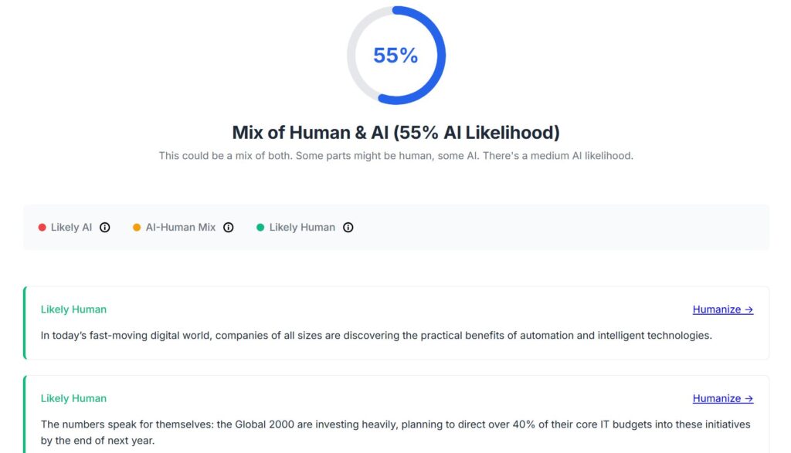Click the orange AI-Human Mix legend dot

(x=137, y=227)
